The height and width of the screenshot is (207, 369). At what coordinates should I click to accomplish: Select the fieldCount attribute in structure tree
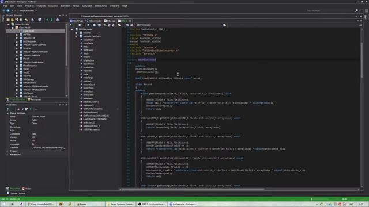[x=88, y=50]
